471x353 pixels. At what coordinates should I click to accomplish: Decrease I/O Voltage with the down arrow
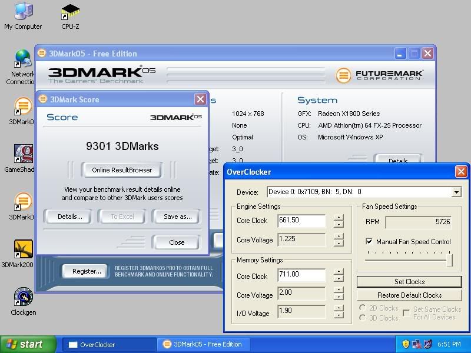coord(339,315)
